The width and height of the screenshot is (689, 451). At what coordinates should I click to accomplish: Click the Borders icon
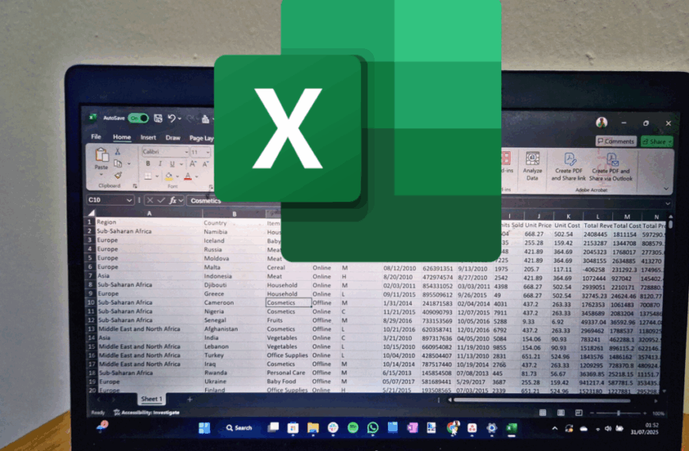point(148,176)
